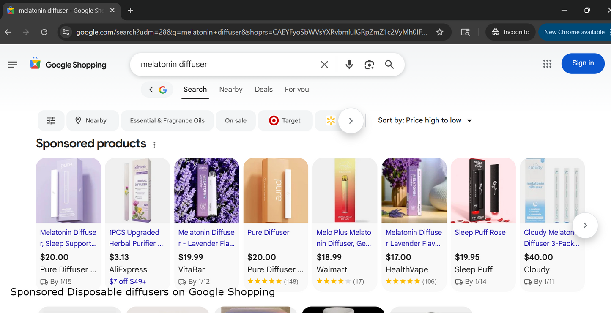Click the magnifying glass search button

pyautogui.click(x=389, y=65)
